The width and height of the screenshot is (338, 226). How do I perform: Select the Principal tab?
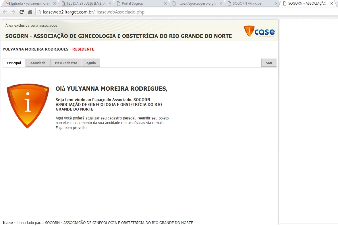point(14,63)
